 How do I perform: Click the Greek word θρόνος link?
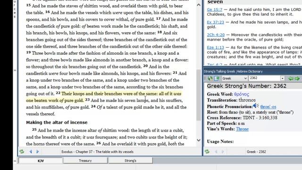(242, 94)
